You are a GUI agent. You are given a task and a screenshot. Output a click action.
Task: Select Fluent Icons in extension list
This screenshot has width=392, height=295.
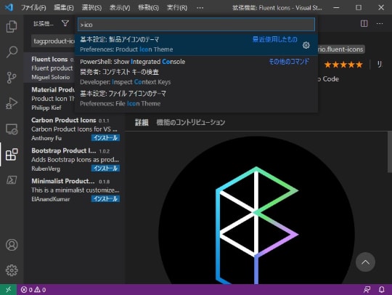click(49, 68)
